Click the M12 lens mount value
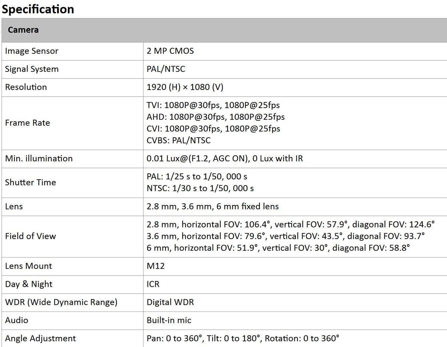This screenshot has width=447, height=347. tap(156, 266)
